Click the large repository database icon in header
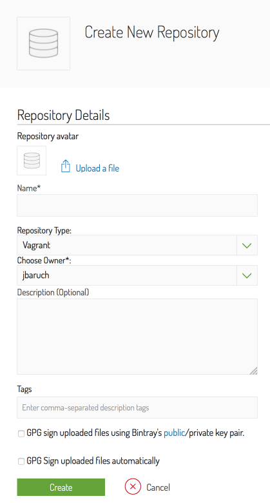This screenshot has height=503, width=270. (x=43, y=43)
